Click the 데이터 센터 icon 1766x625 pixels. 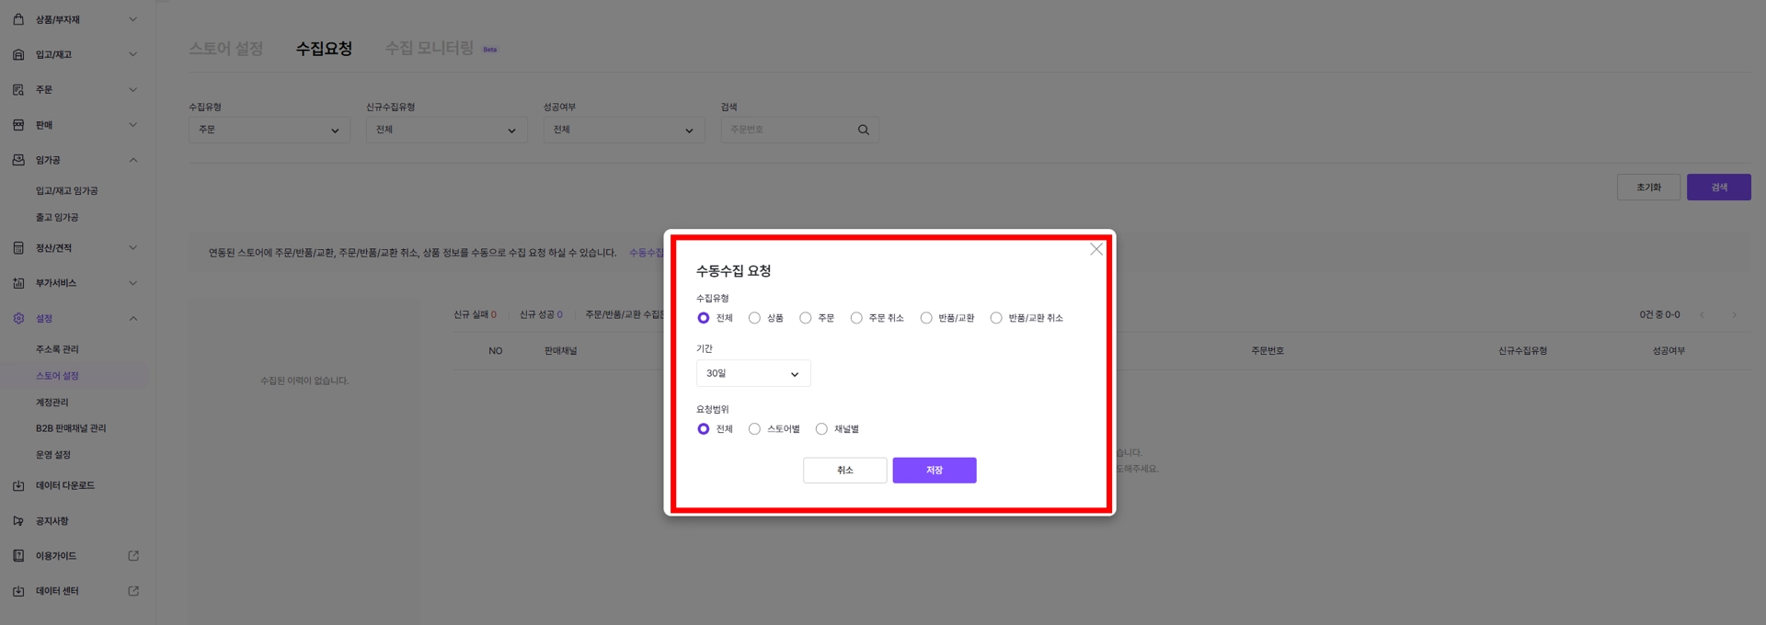pyautogui.click(x=18, y=591)
